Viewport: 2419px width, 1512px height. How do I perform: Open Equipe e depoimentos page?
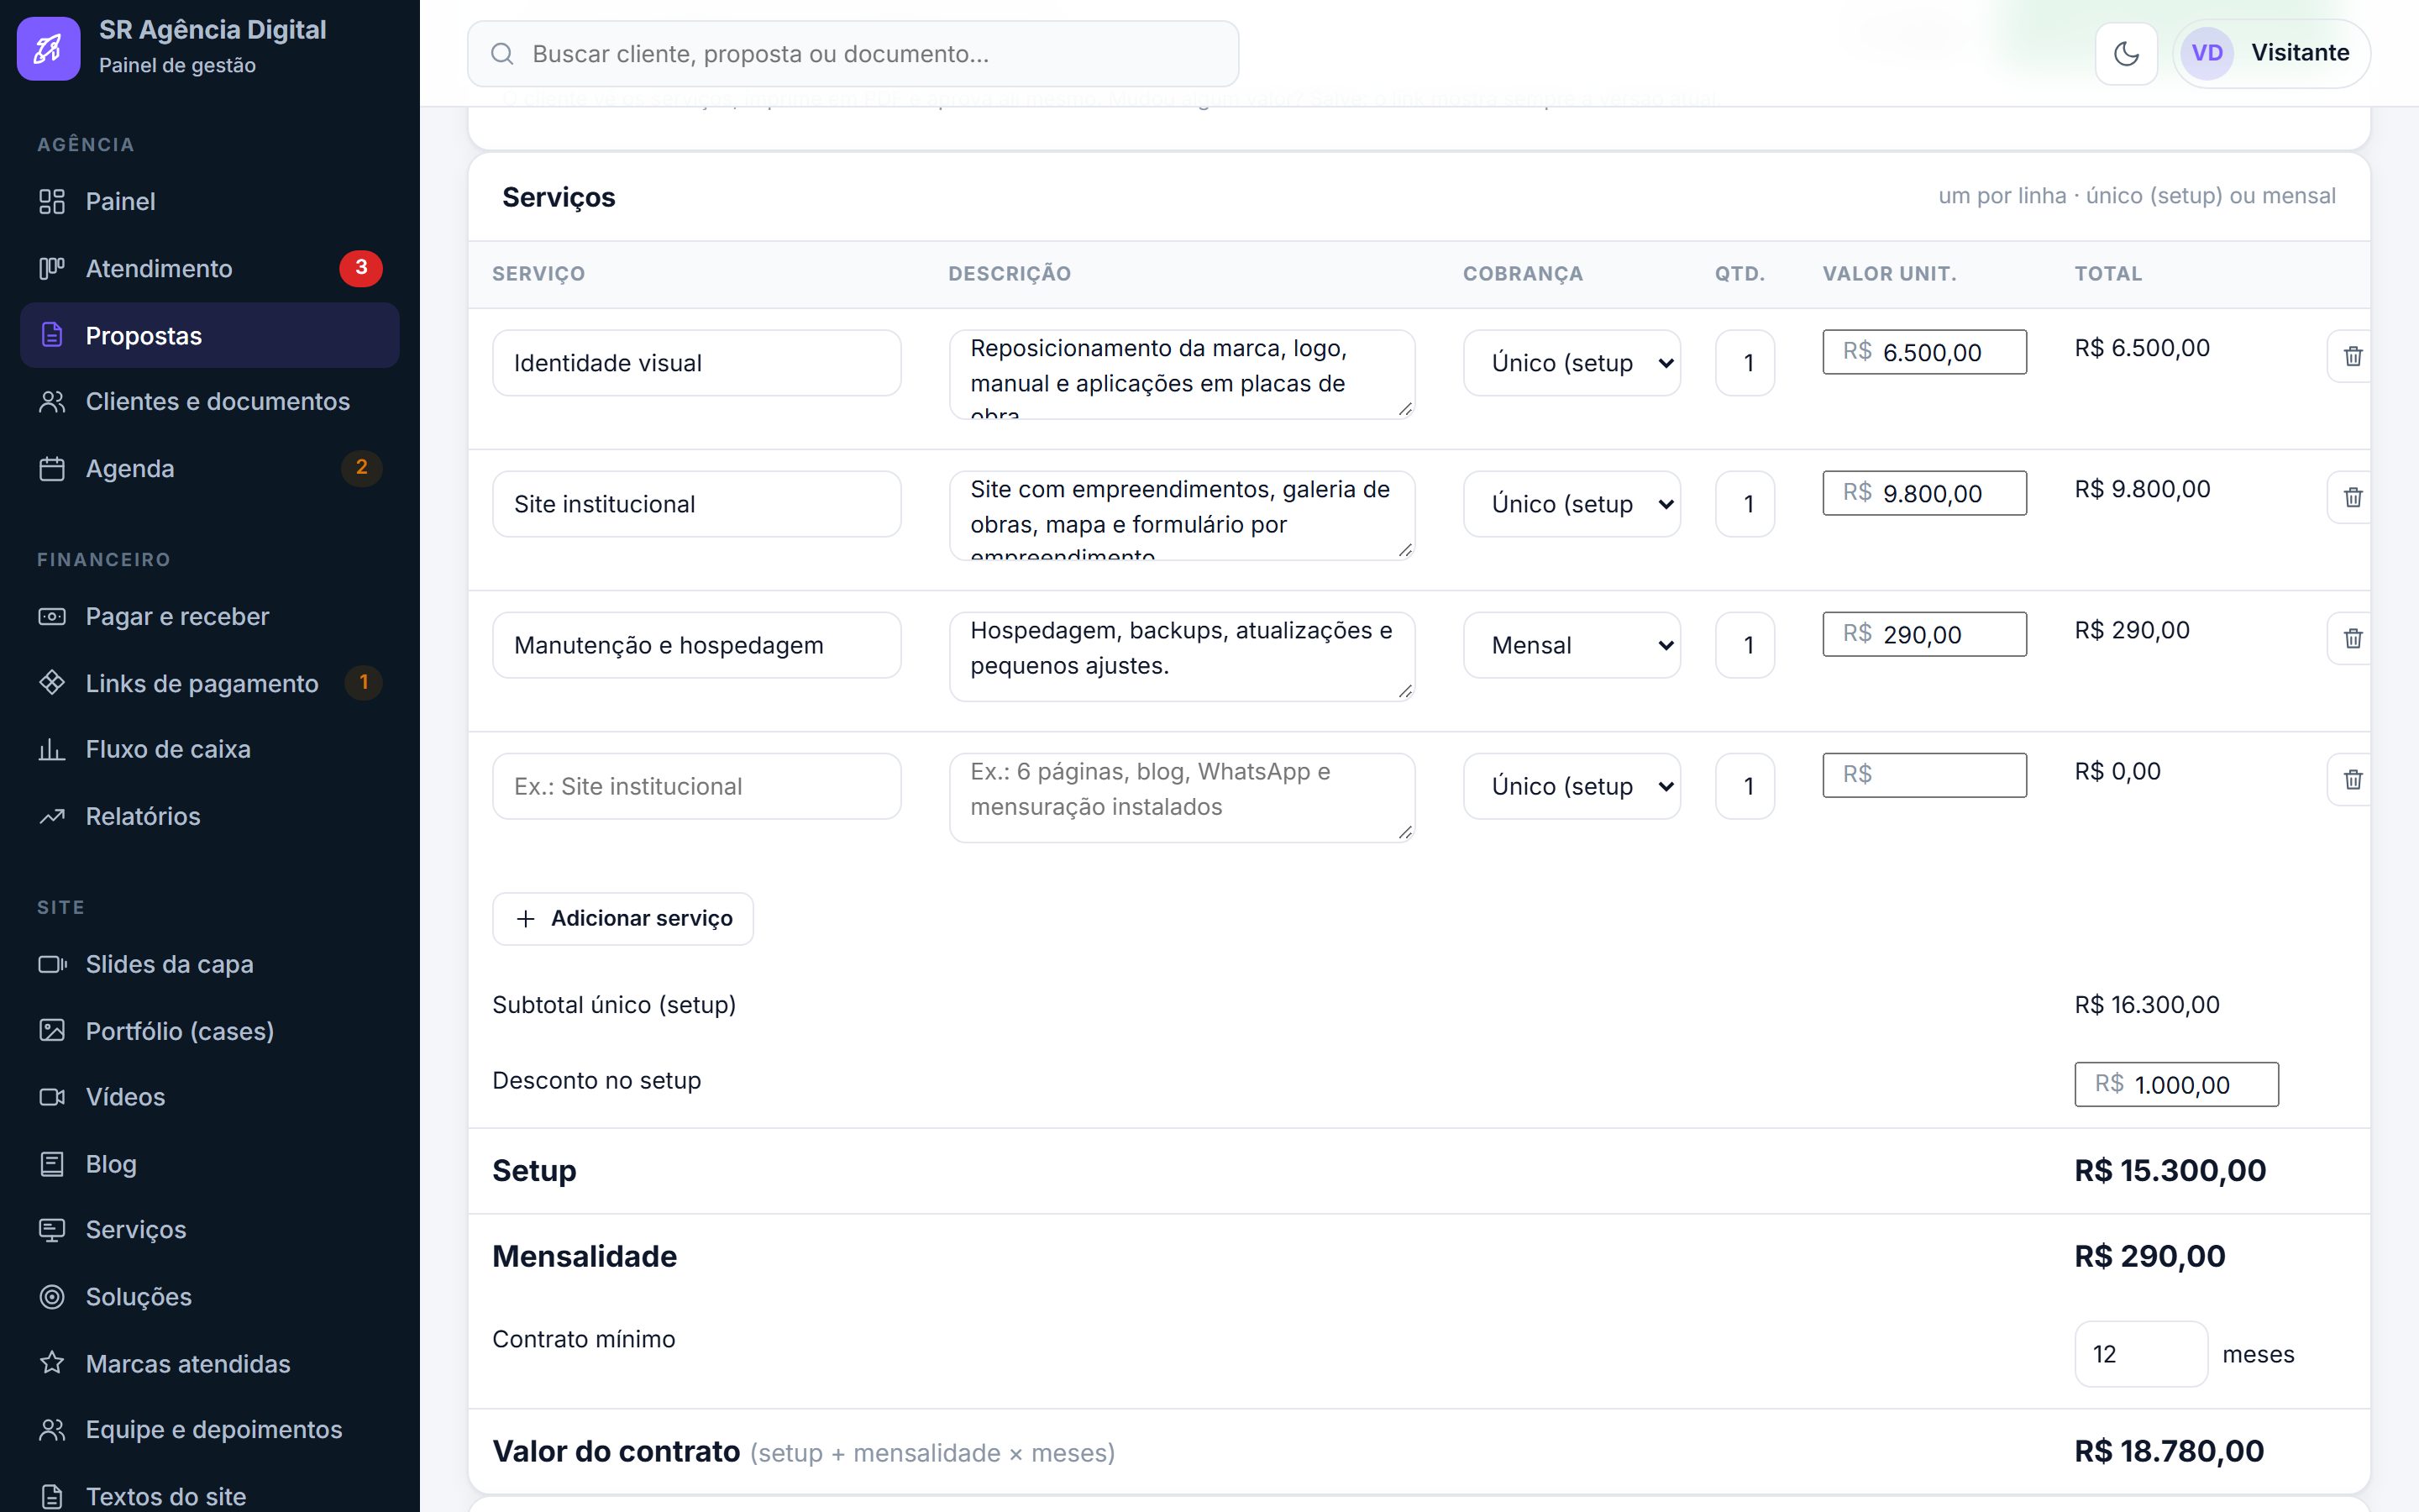[x=210, y=1429]
